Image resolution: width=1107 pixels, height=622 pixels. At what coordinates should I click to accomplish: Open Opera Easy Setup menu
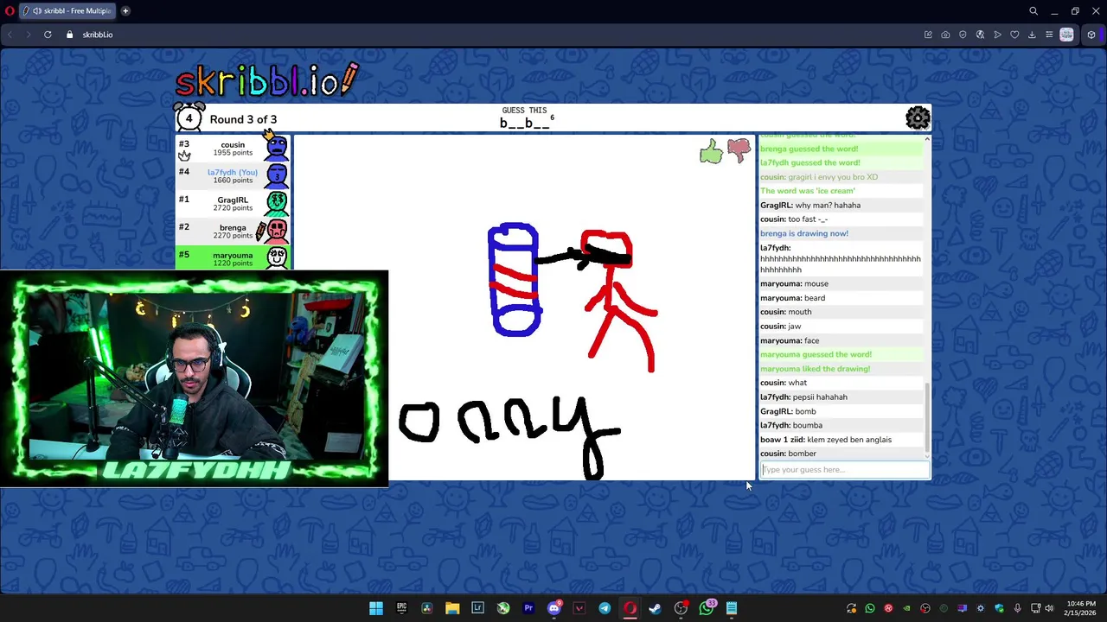point(1049,35)
